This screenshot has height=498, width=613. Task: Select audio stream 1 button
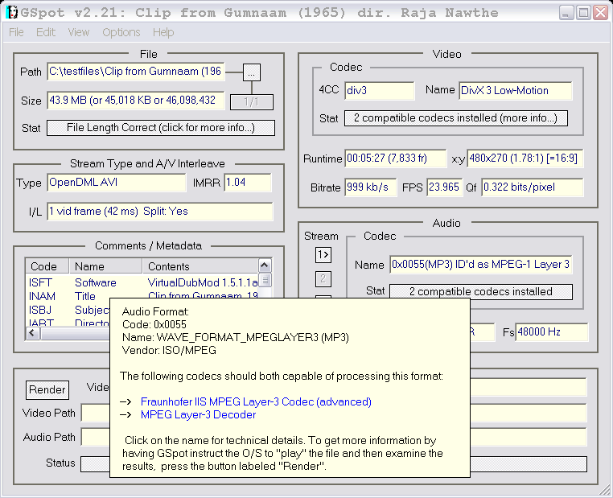pos(323,255)
